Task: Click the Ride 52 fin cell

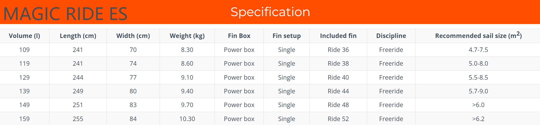Action: (338, 119)
